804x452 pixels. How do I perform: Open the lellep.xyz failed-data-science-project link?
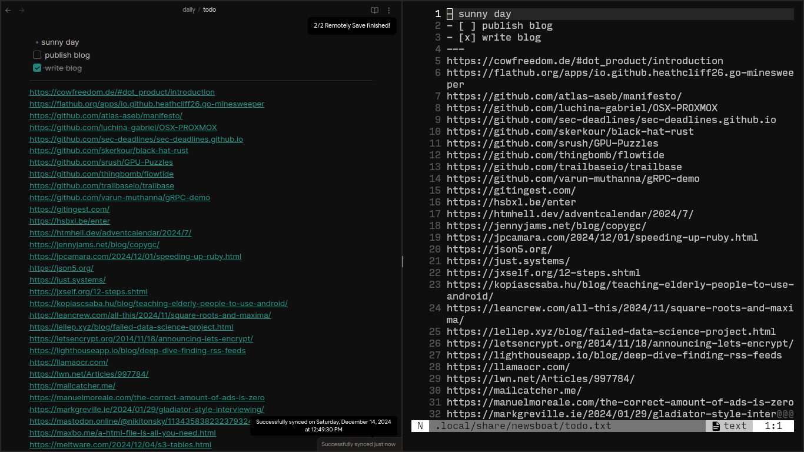point(131,327)
